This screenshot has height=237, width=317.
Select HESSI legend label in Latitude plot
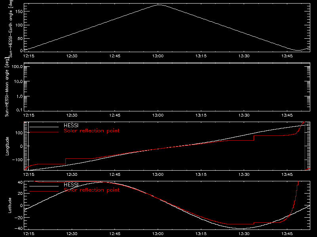(x=71, y=184)
